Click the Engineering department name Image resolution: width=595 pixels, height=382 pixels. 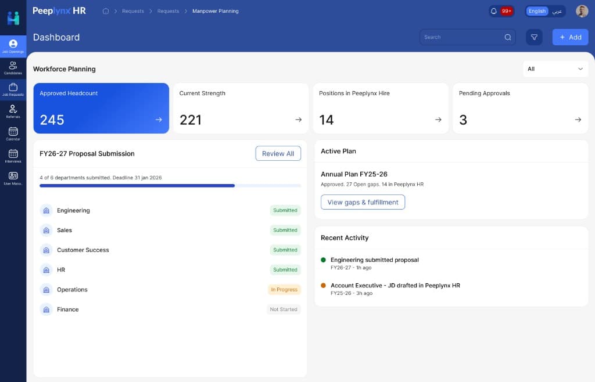(73, 210)
